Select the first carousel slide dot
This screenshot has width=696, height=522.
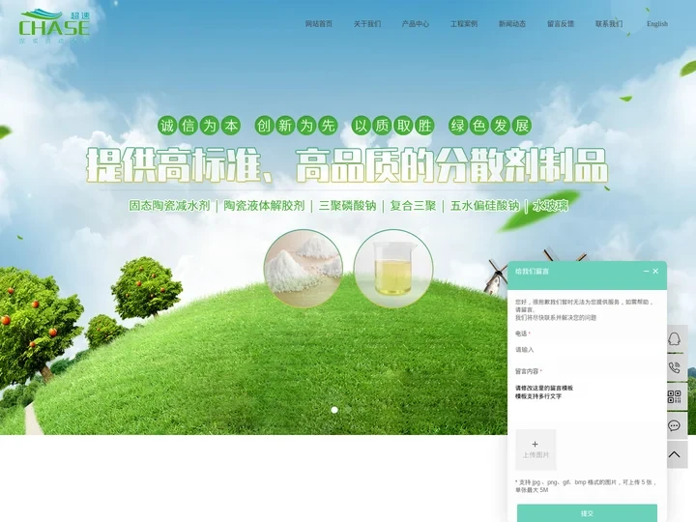(x=334, y=410)
